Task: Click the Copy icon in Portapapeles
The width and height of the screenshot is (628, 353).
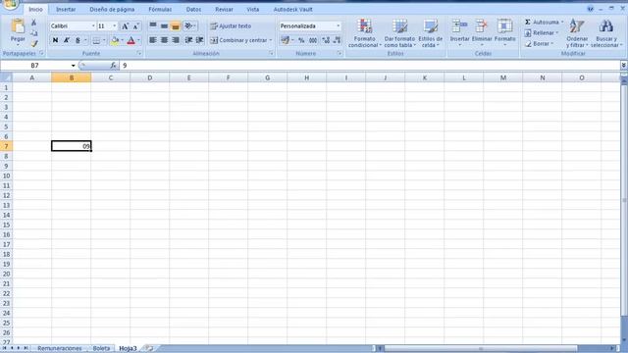Action: pyautogui.click(x=34, y=33)
